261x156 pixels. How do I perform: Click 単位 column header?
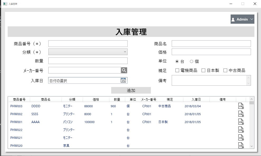pyautogui.click(x=133, y=99)
